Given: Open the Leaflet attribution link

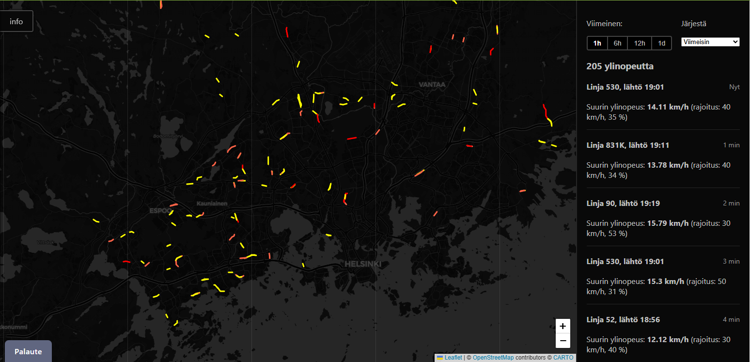Looking at the screenshot, I should click(453, 358).
